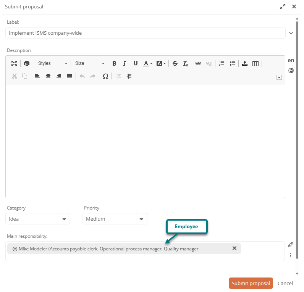
Task: Toggle Underline formatting
Action: point(135,63)
